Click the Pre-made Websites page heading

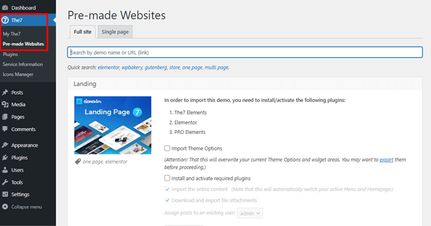(x=117, y=15)
